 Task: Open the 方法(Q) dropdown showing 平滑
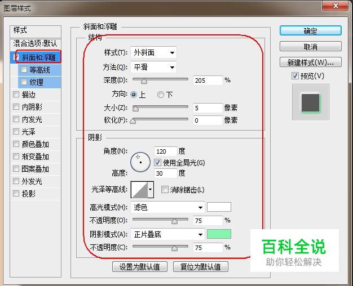tap(153, 67)
